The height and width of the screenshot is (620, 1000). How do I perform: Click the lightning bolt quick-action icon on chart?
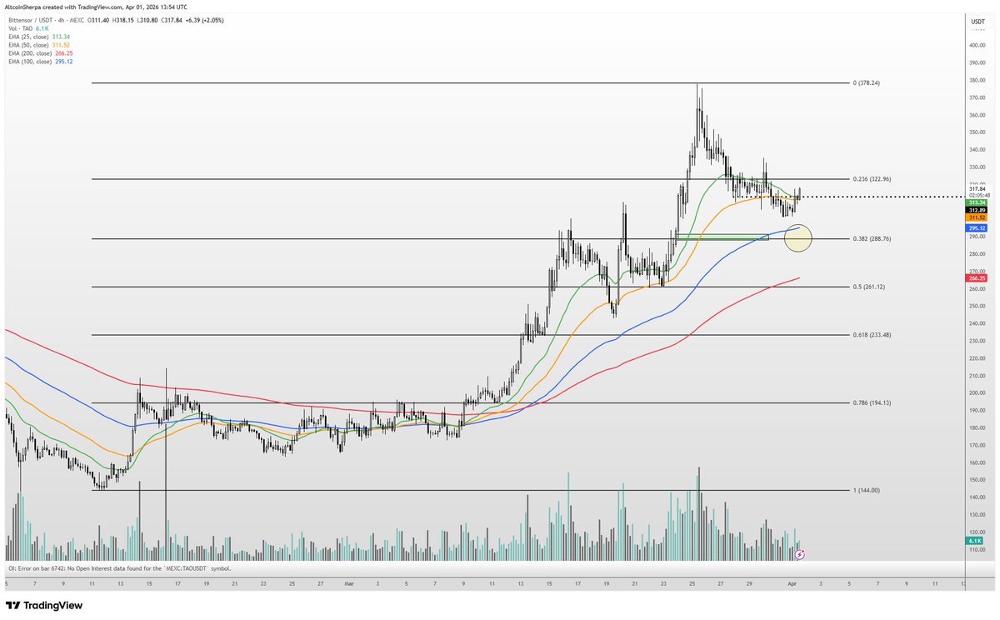(x=798, y=552)
